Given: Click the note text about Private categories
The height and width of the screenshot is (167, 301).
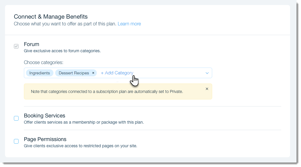Looking at the screenshot, I should 107,91.
